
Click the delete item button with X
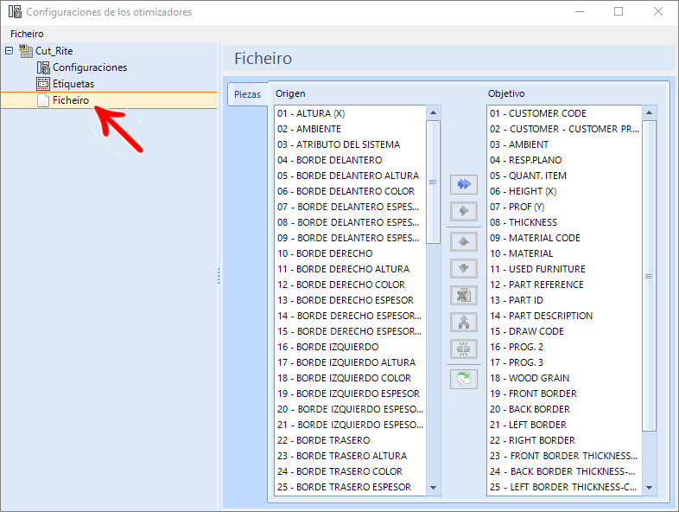coord(463,296)
